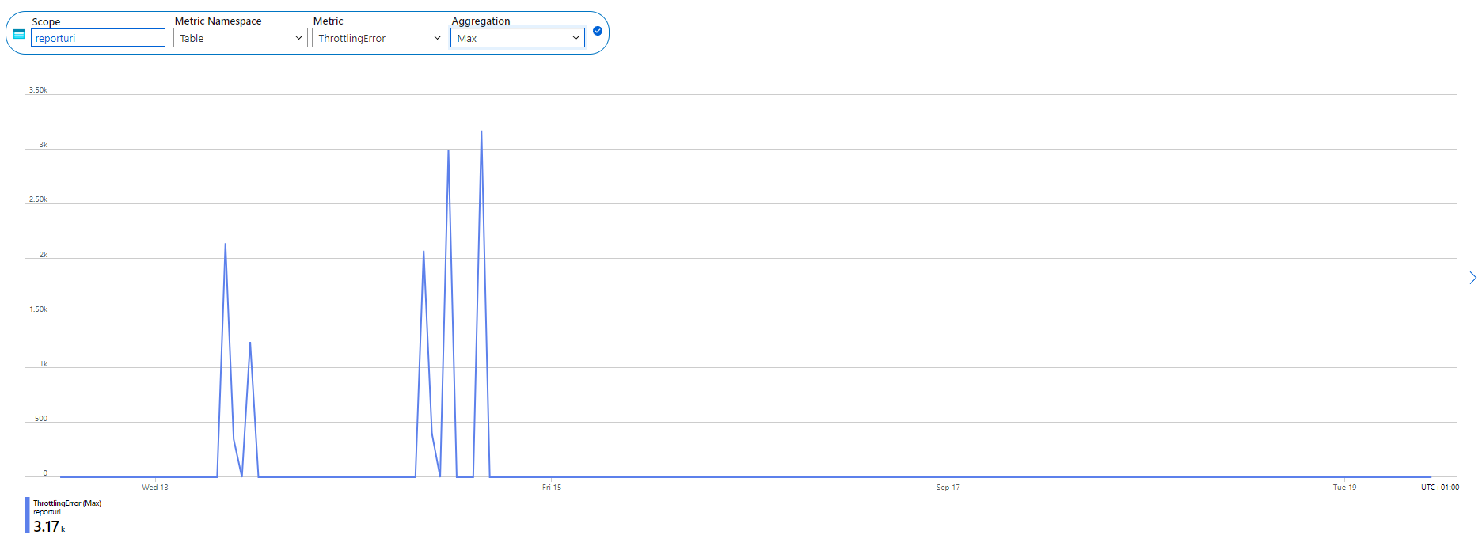Click the UTC+01:00 timezone label
The image size is (1478, 554).
tap(1439, 488)
